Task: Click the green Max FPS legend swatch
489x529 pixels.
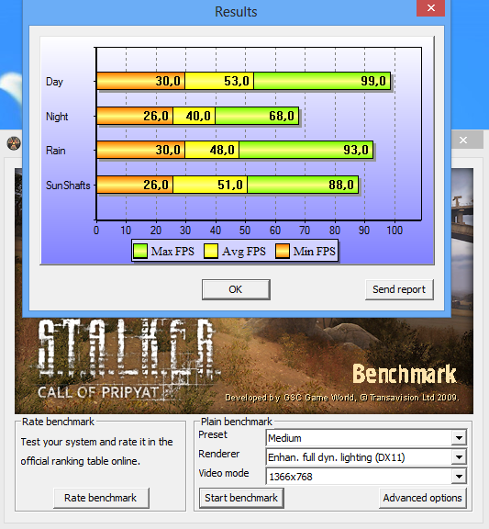Action: [140, 252]
